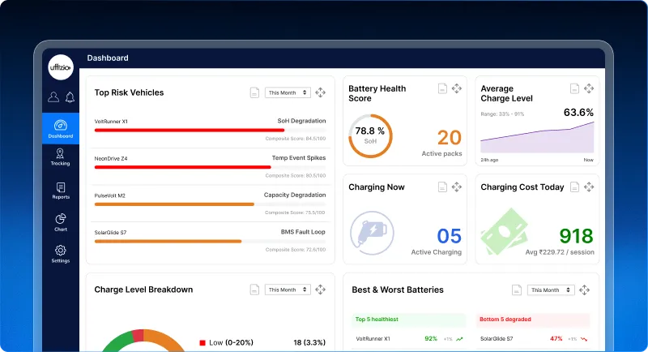This screenshot has height=352, width=648.
Task: Click the PulseVolt M2 risk bar
Action: (x=210, y=204)
